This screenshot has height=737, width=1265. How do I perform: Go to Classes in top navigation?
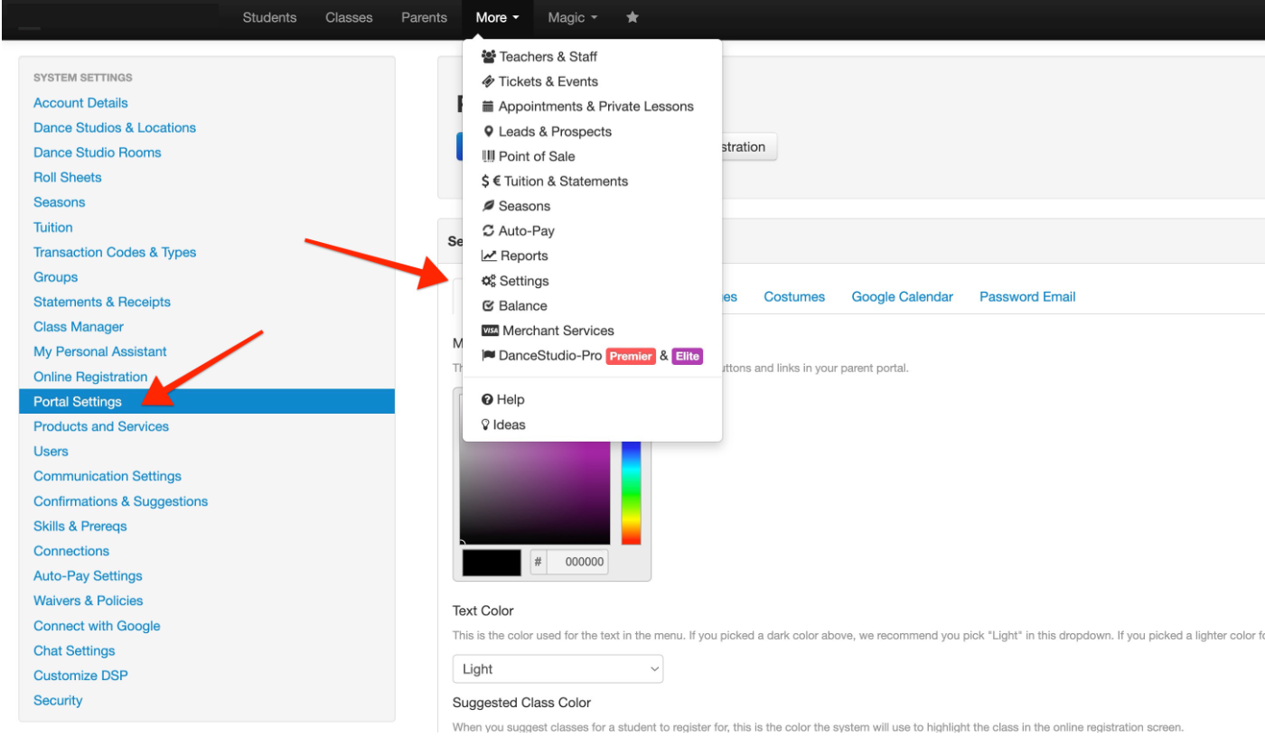pos(349,17)
